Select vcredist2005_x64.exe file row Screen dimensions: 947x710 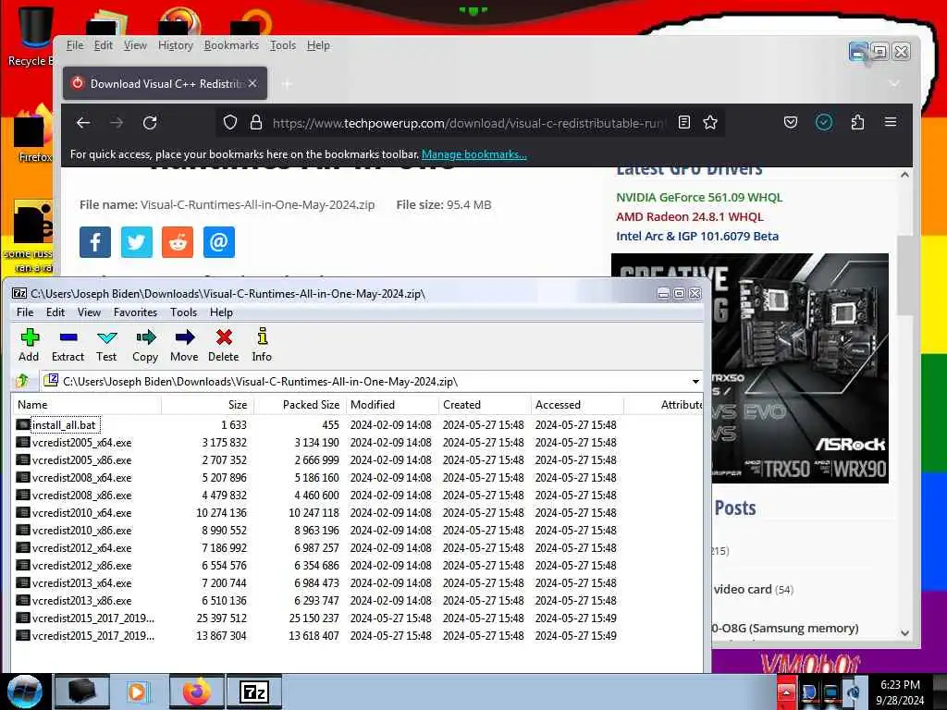tap(357, 443)
